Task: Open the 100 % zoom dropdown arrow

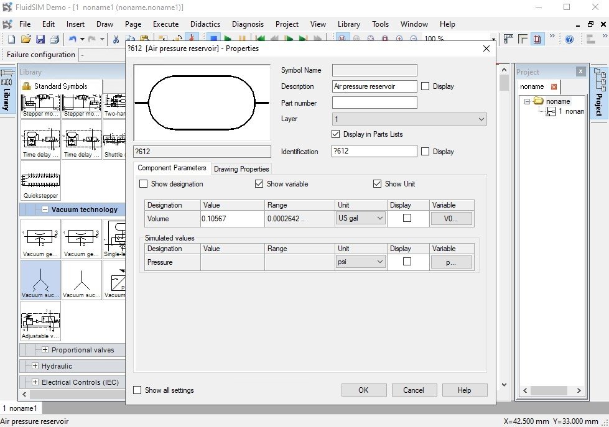Action: pyautogui.click(x=493, y=39)
